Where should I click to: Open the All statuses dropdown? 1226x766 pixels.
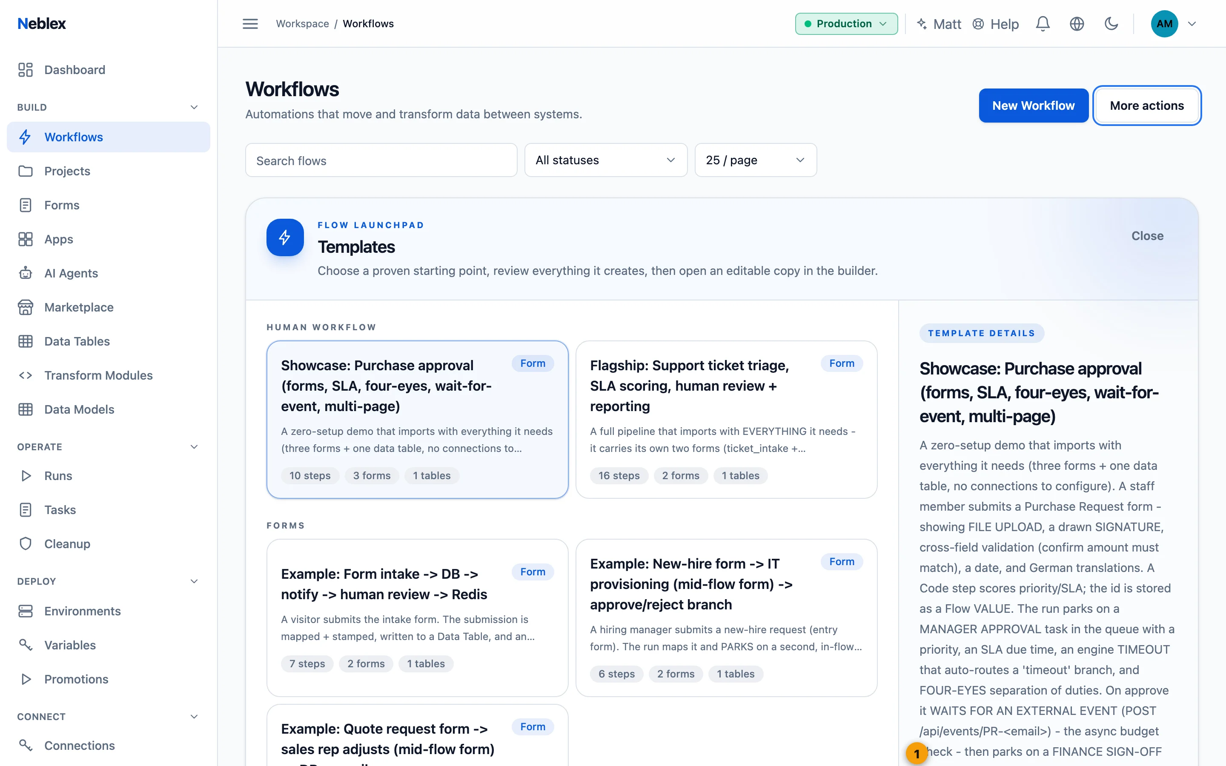[x=605, y=160]
